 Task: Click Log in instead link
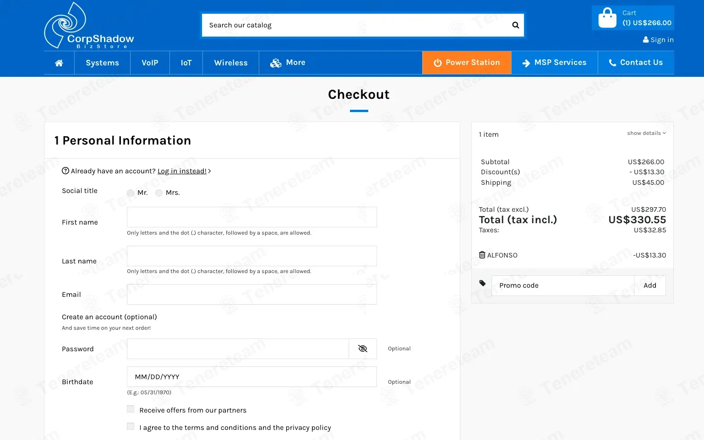point(182,171)
